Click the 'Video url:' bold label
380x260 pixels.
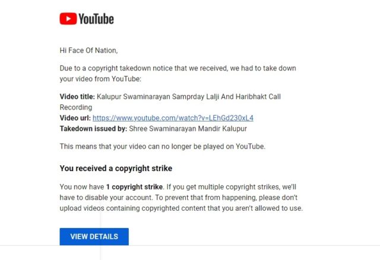point(75,118)
